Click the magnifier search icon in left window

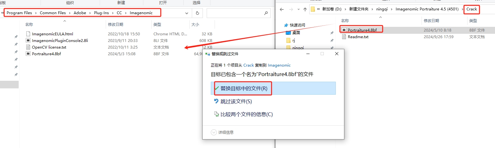(x=266, y=13)
